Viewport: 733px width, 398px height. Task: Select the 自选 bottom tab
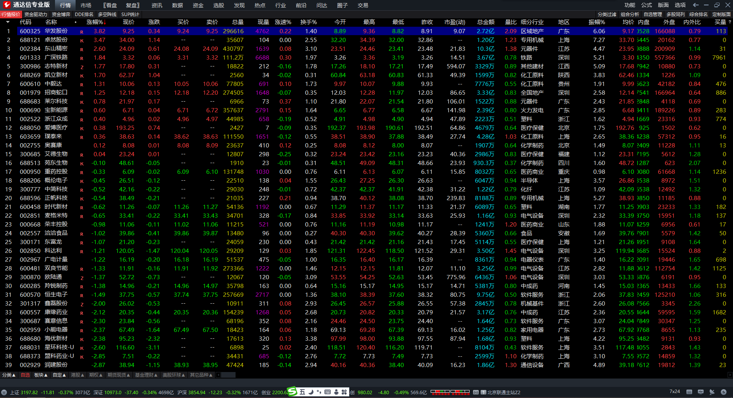pyautogui.click(x=25, y=375)
